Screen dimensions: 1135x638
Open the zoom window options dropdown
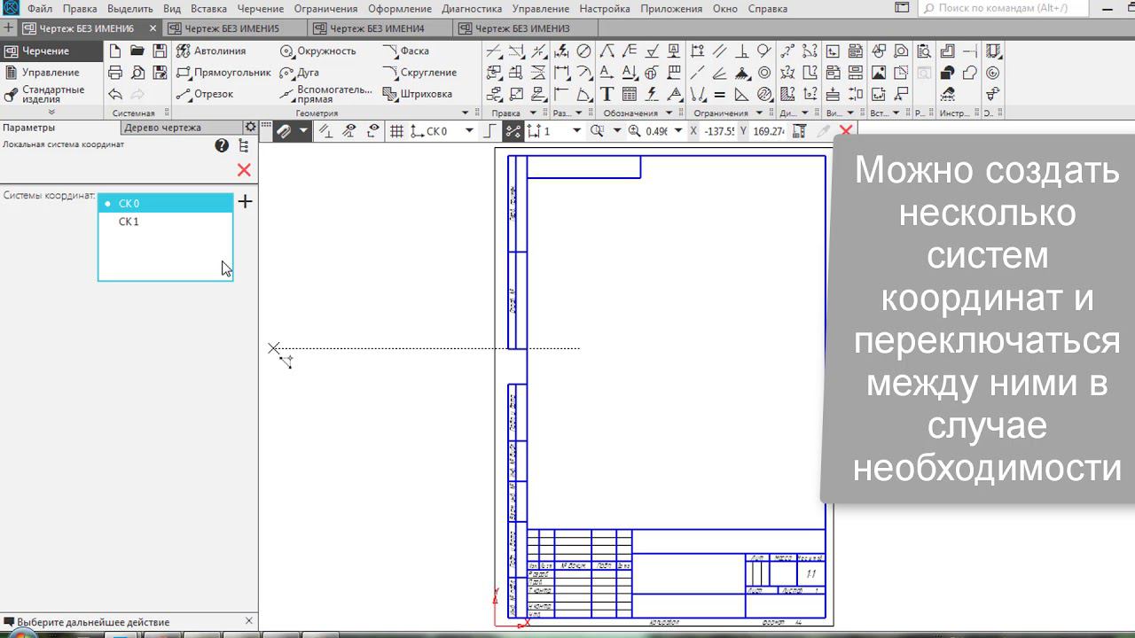(616, 131)
